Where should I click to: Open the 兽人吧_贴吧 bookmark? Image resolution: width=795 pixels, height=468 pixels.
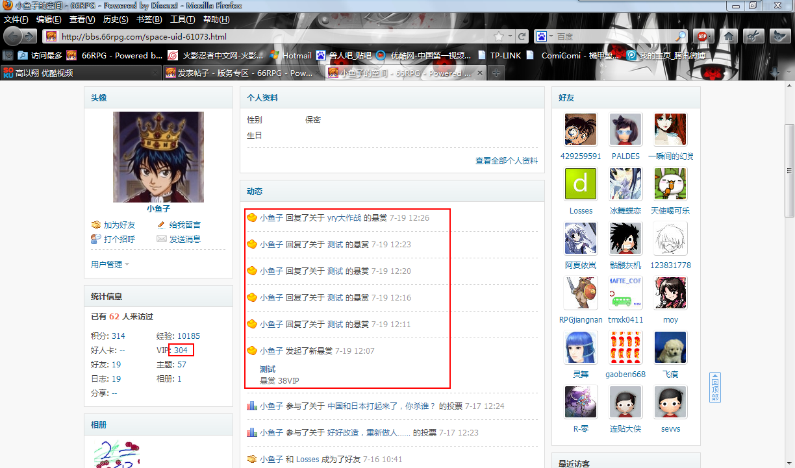(x=344, y=55)
